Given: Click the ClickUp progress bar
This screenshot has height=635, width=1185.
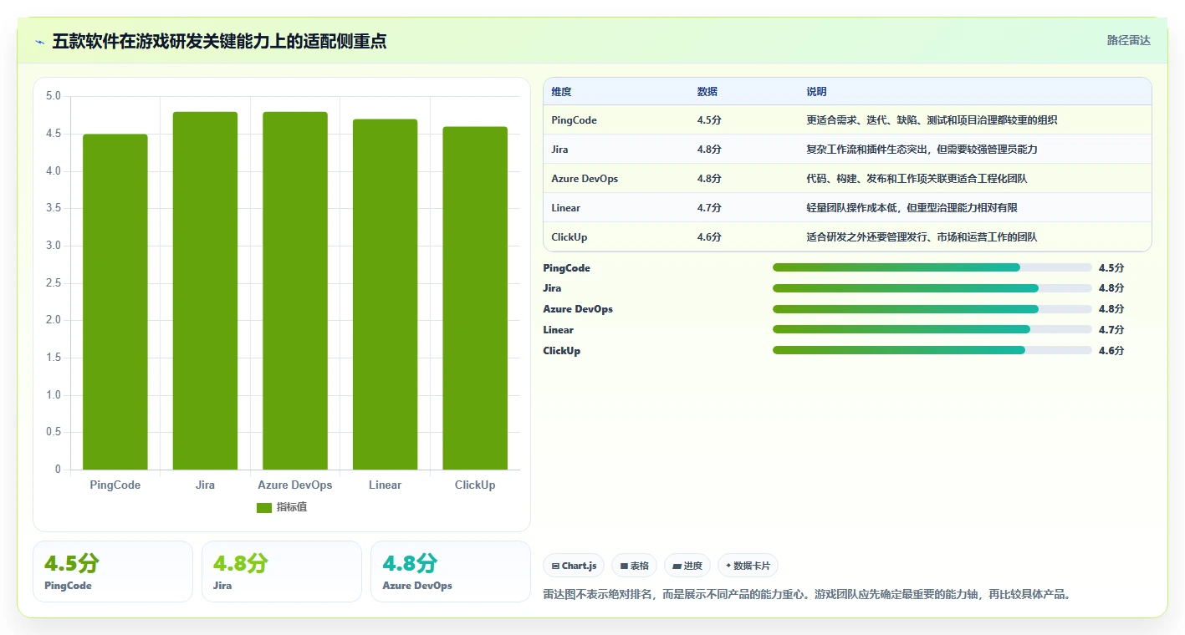Looking at the screenshot, I should point(932,350).
